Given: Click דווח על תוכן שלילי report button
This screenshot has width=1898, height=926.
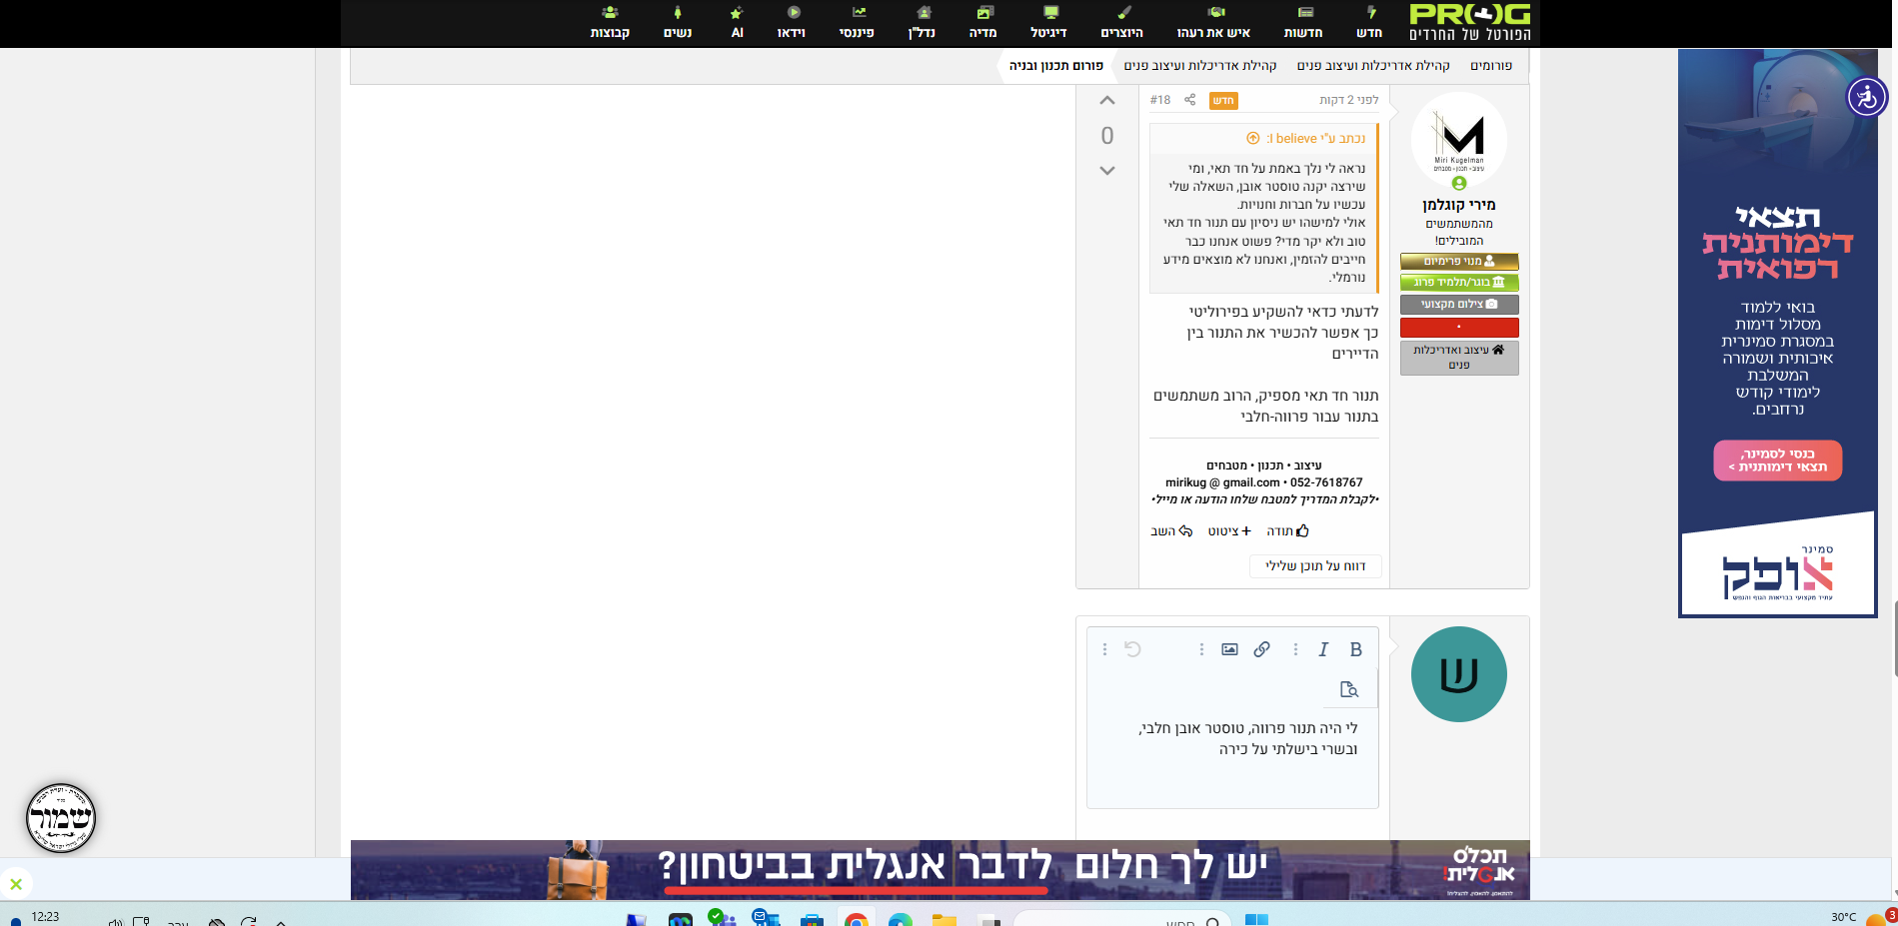Looking at the screenshot, I should (x=1315, y=566).
